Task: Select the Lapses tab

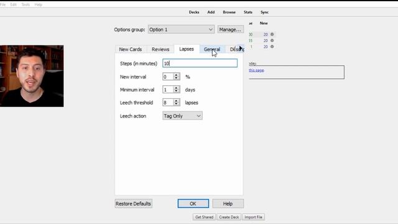Action: 187,49
